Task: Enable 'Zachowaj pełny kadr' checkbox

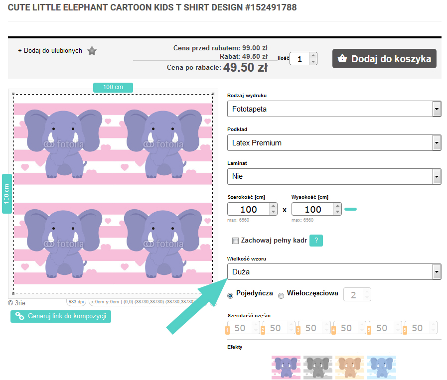Action: (235, 241)
